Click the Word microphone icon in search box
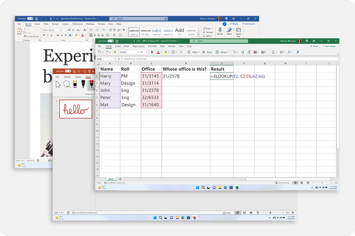Viewport: 355px width, 236px height. [x=166, y=19]
